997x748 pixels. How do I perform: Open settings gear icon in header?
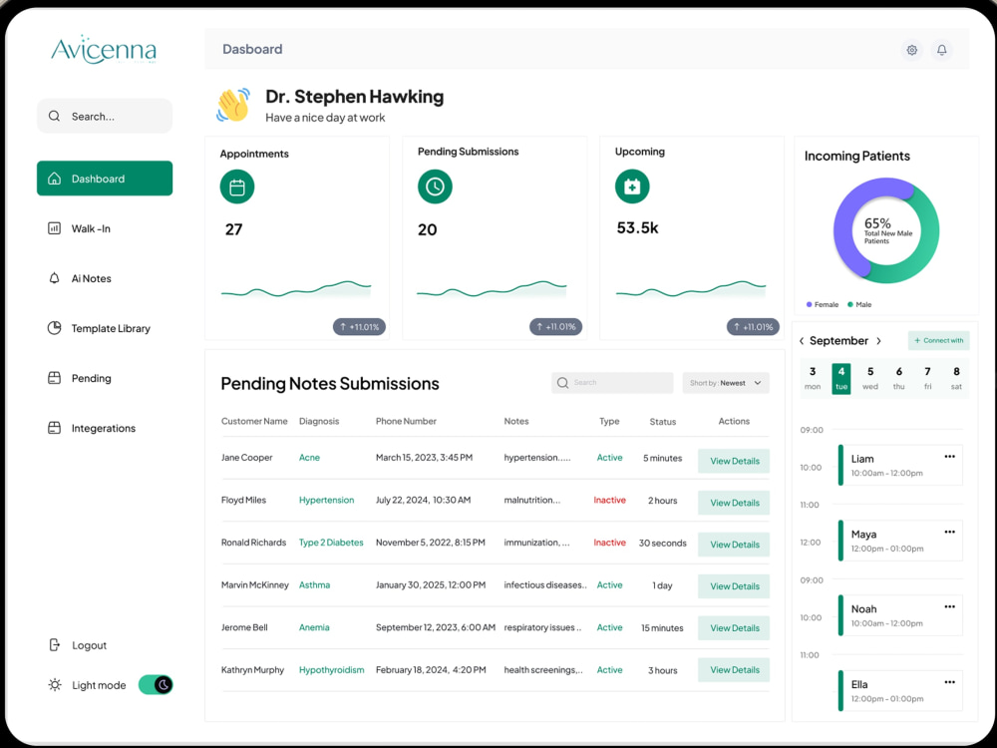912,50
